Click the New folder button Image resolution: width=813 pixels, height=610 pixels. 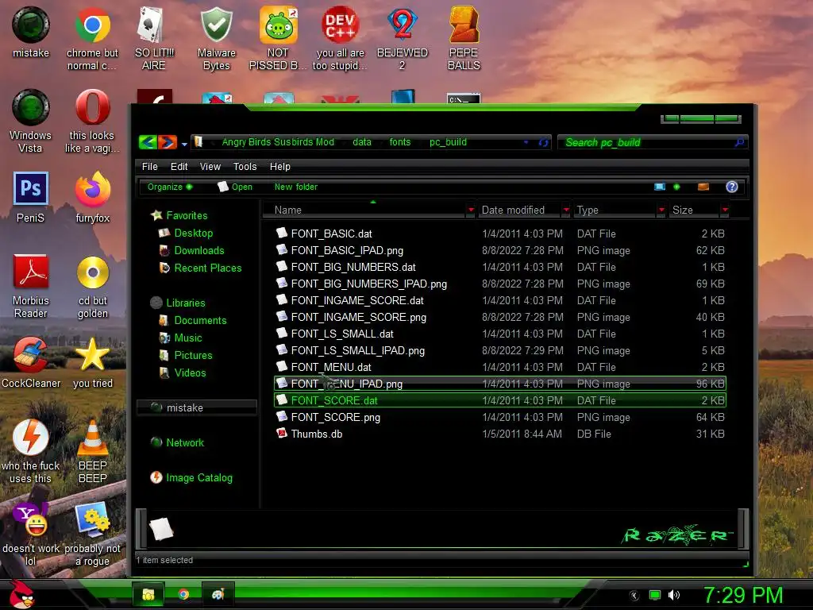296,187
